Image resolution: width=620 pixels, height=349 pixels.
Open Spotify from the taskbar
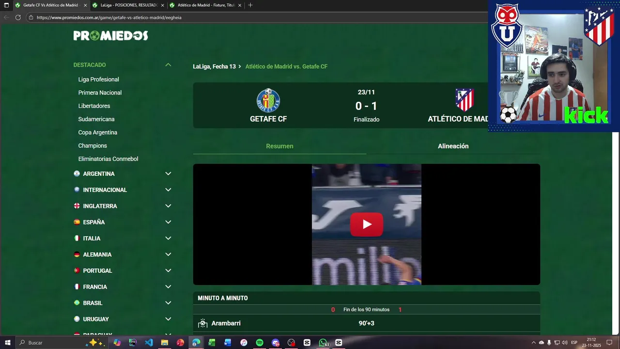coord(260,343)
